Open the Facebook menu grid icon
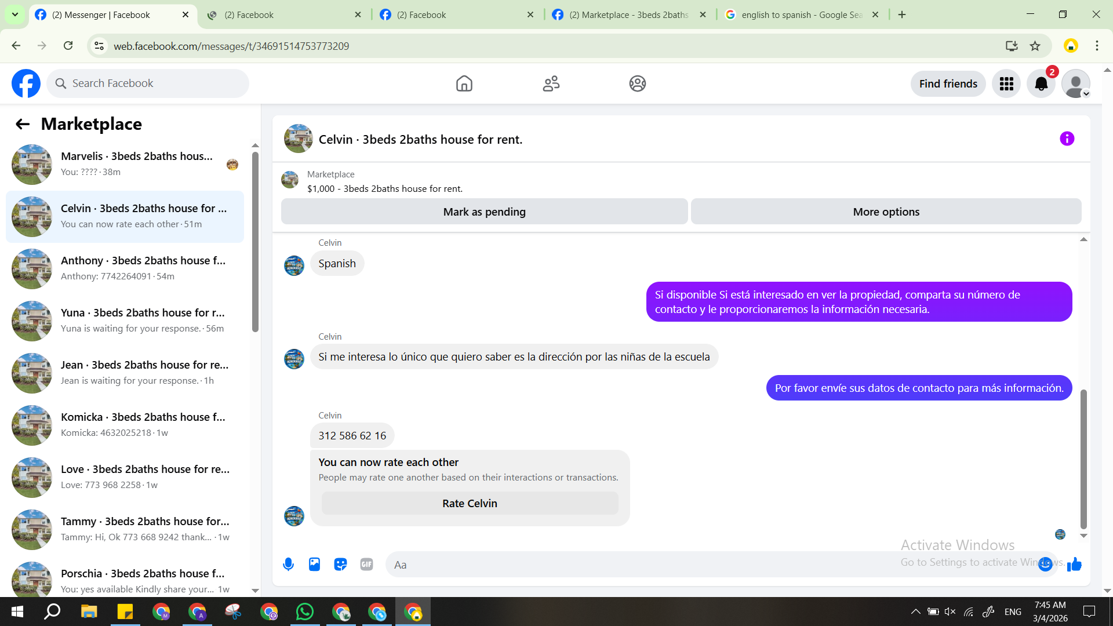The height and width of the screenshot is (626, 1113). 1006,84
